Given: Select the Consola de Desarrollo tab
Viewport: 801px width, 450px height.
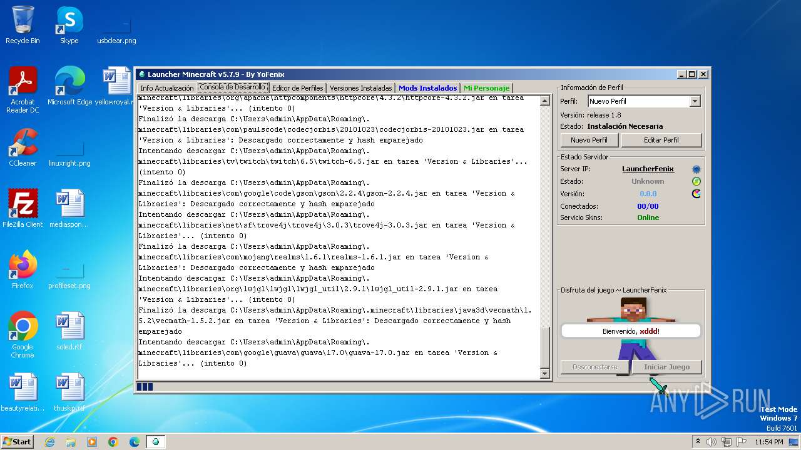Looking at the screenshot, I should [x=233, y=87].
